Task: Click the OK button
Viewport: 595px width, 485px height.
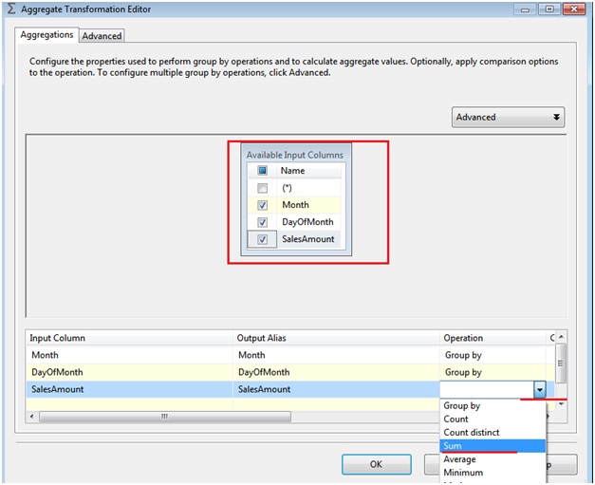Action: pyautogui.click(x=376, y=464)
